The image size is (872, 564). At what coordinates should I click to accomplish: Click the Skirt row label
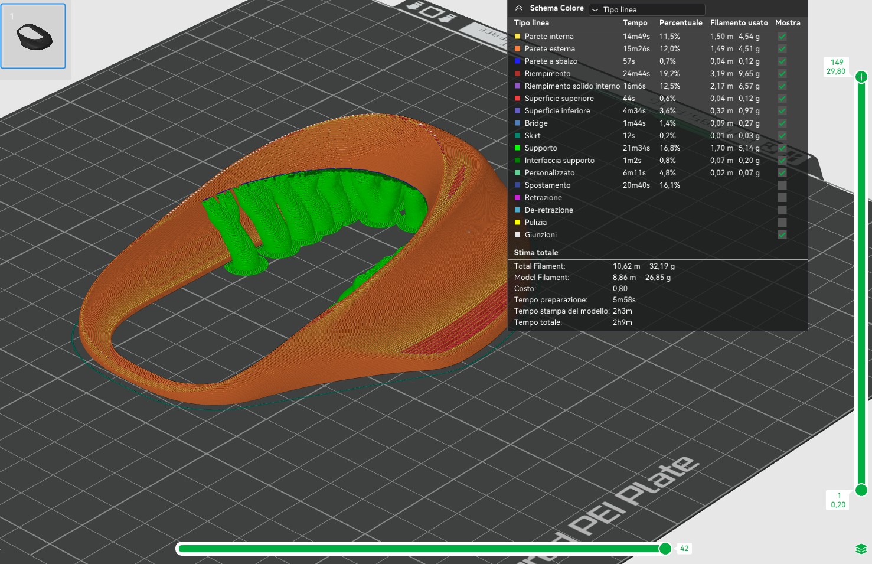[533, 135]
